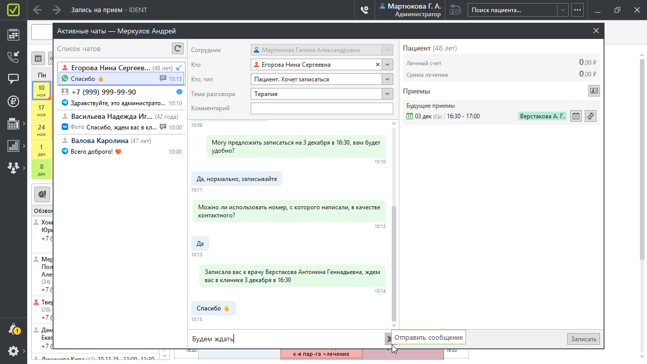Open the Тема разговора dropdown
This screenshot has width=647, height=364.
[x=388, y=94]
